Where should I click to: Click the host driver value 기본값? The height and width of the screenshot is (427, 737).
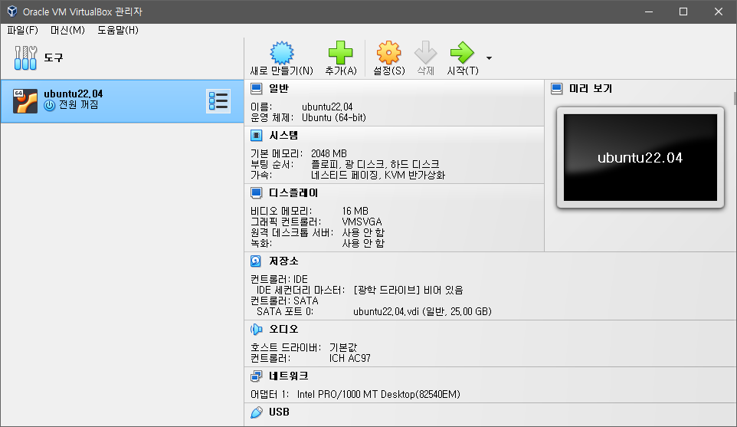tap(343, 347)
